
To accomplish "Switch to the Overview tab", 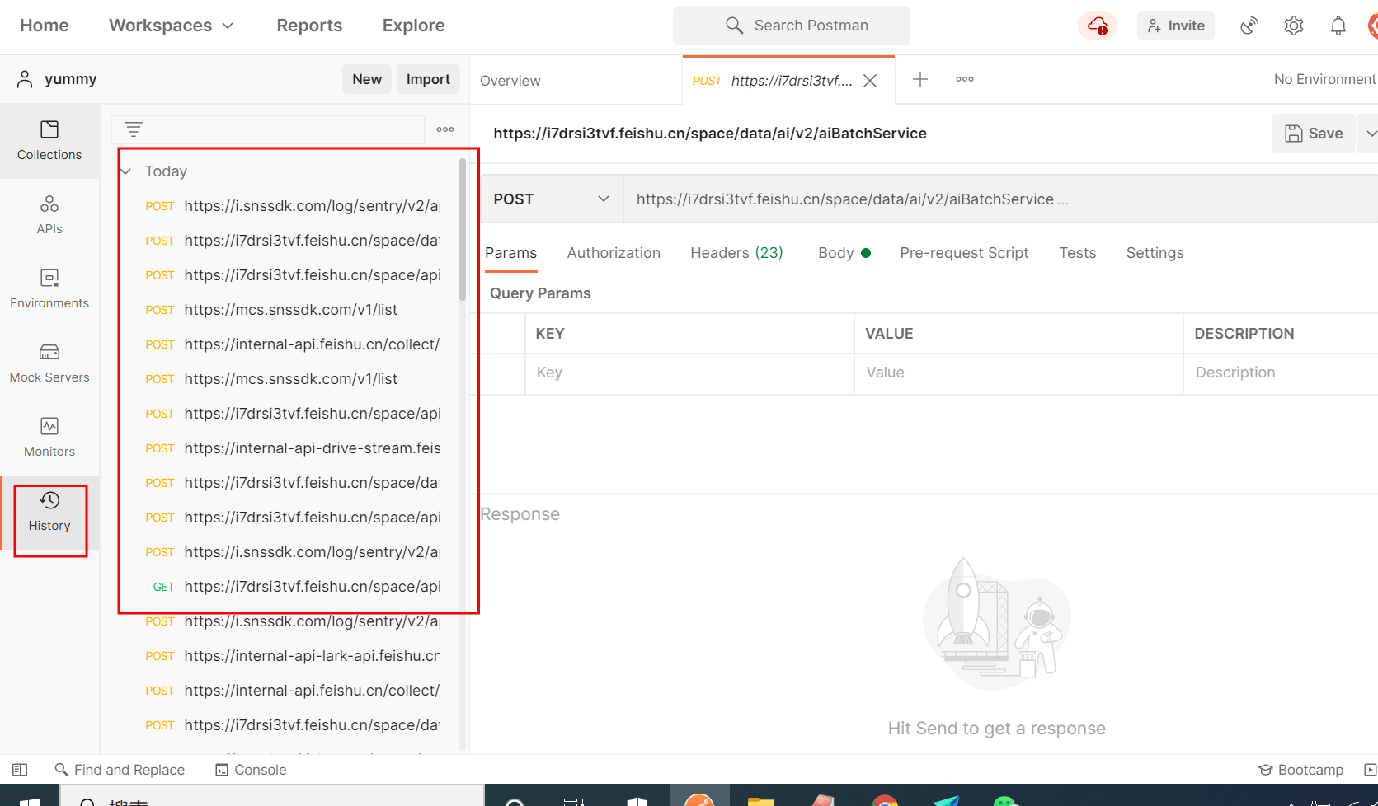I will (510, 81).
